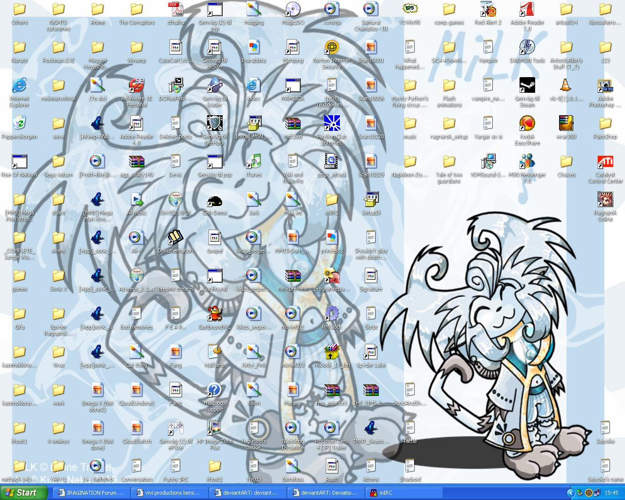Open Adobe Photoshop shortcut icon
Viewport: 625px width, 500px height.
click(x=605, y=85)
